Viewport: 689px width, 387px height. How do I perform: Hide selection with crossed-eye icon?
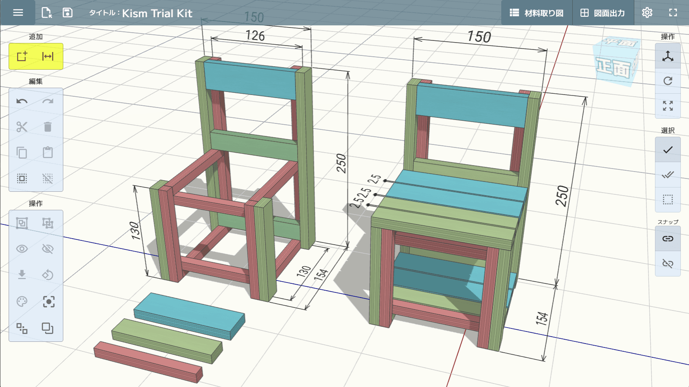[48, 249]
